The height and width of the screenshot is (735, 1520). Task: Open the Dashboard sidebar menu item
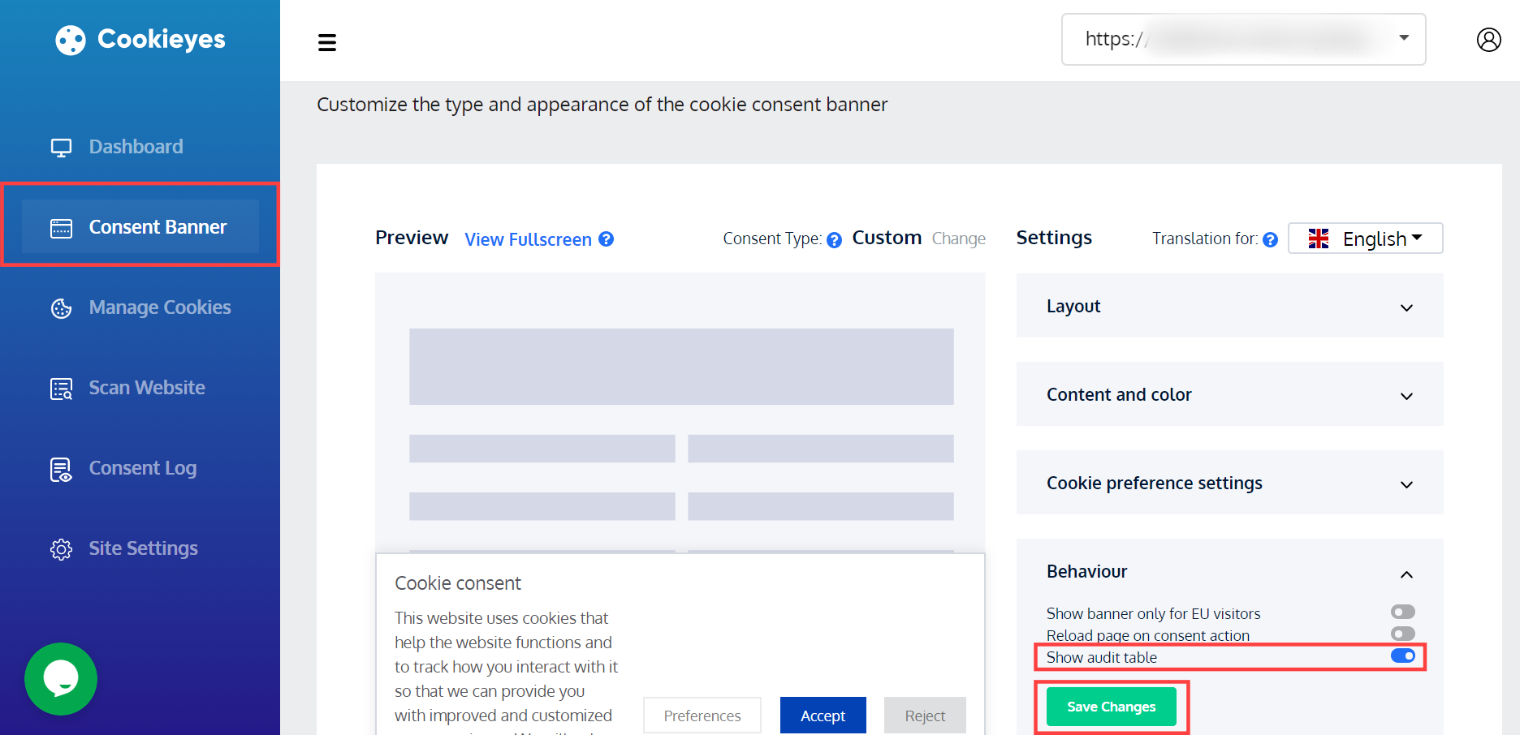coord(136,146)
